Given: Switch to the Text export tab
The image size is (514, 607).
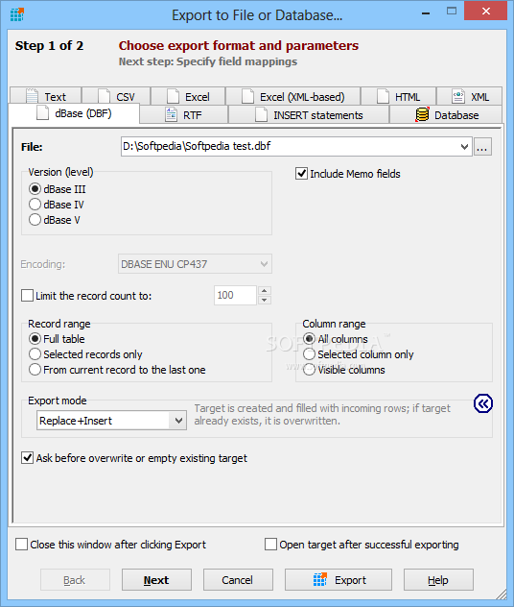Looking at the screenshot, I should coord(46,96).
